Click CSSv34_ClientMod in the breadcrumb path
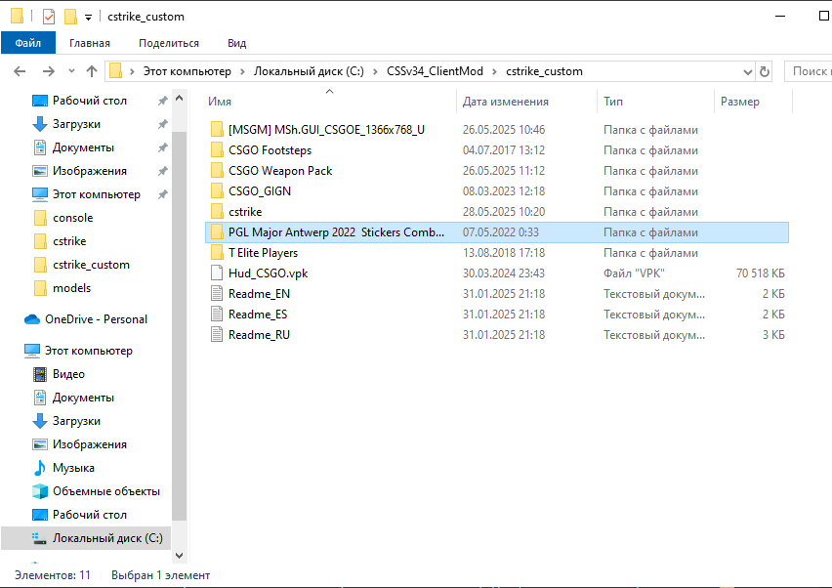832x588 pixels. pos(436,71)
